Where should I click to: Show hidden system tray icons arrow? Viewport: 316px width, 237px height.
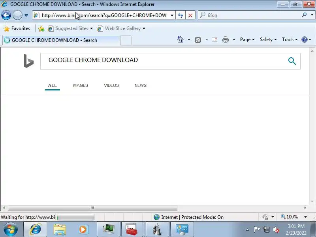[248, 229]
